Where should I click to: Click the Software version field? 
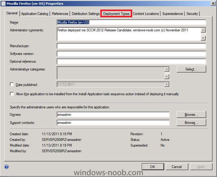point(131,54)
